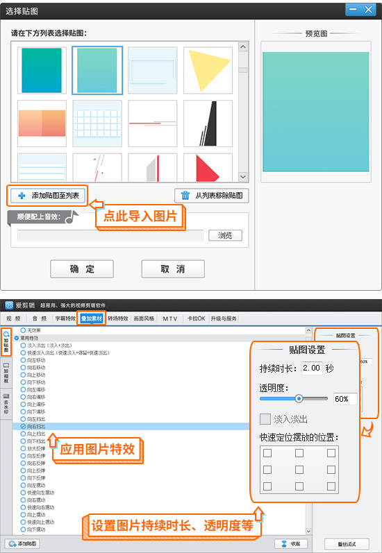Select the 加贴图 side panel icon
The width and height of the screenshot is (382, 553).
coord(6,341)
